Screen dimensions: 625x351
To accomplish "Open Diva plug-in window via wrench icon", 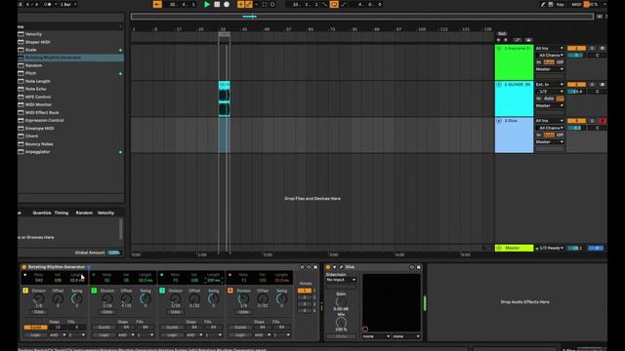I will [x=341, y=267].
